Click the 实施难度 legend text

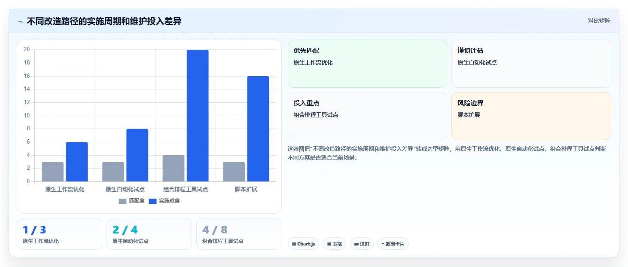tap(169, 201)
